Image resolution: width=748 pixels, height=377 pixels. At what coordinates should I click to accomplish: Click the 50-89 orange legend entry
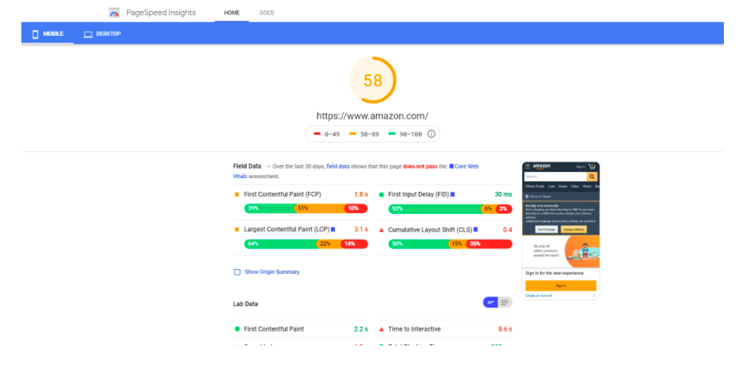click(x=364, y=134)
